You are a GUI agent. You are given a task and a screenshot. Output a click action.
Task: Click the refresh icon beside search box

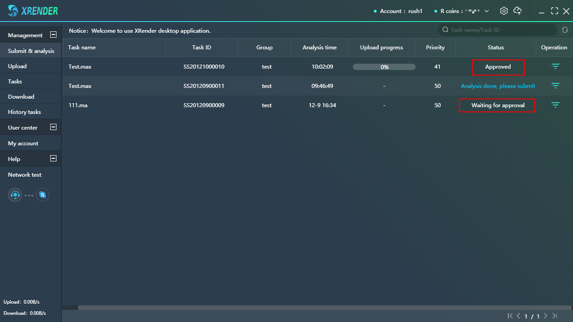click(565, 30)
